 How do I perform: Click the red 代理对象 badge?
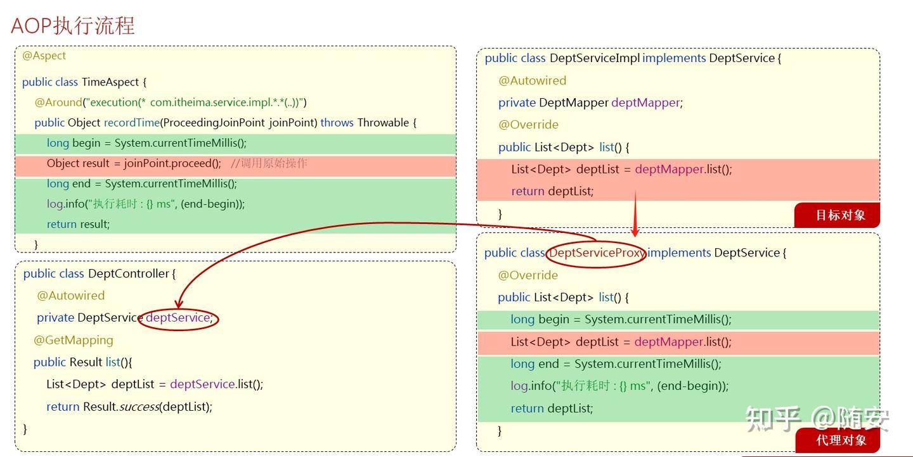coord(839,439)
